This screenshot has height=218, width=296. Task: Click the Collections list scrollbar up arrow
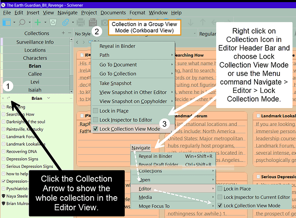click(x=71, y=40)
